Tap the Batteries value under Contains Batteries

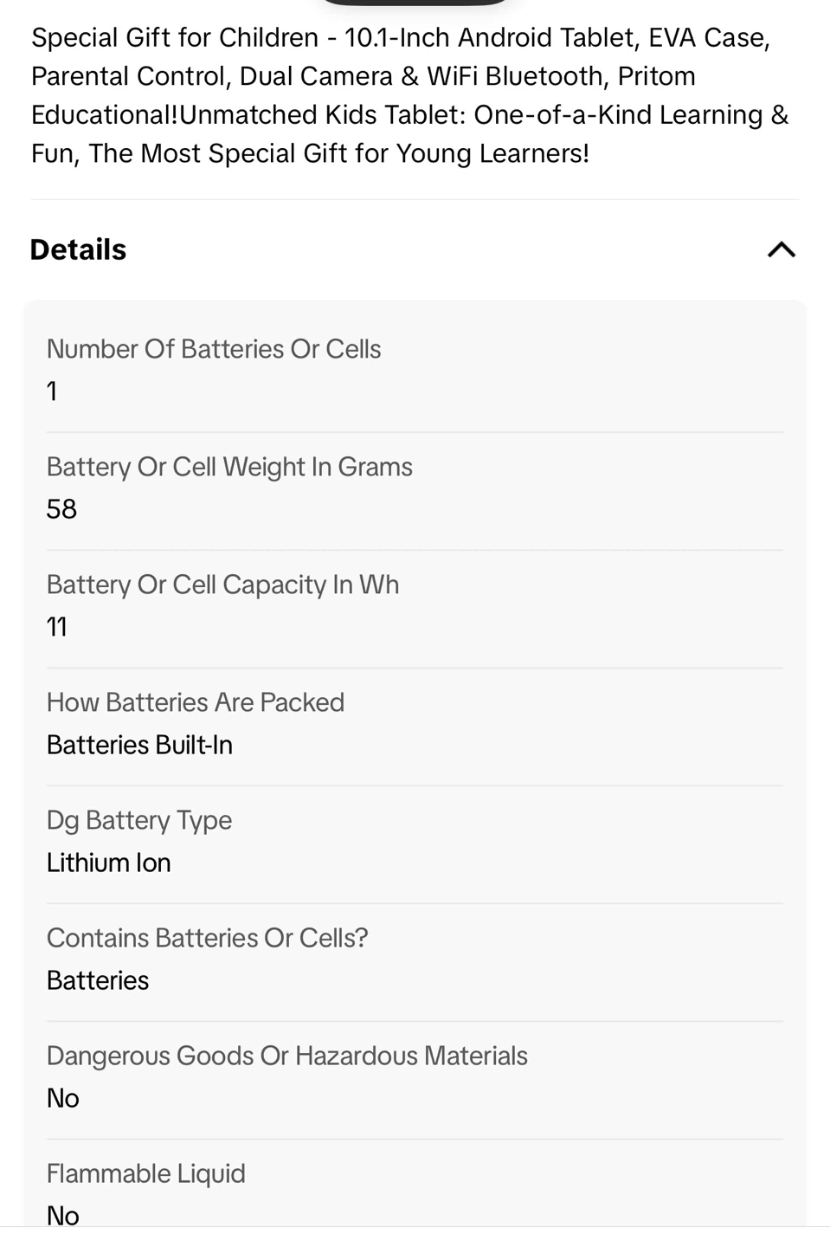pos(98,980)
